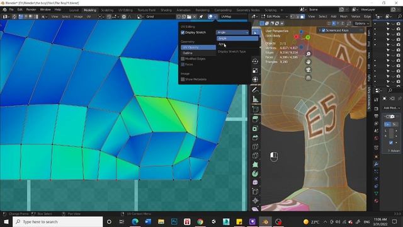Uncheck the Screencast Keys checkbox
403x227 pixels.
[x=324, y=30]
